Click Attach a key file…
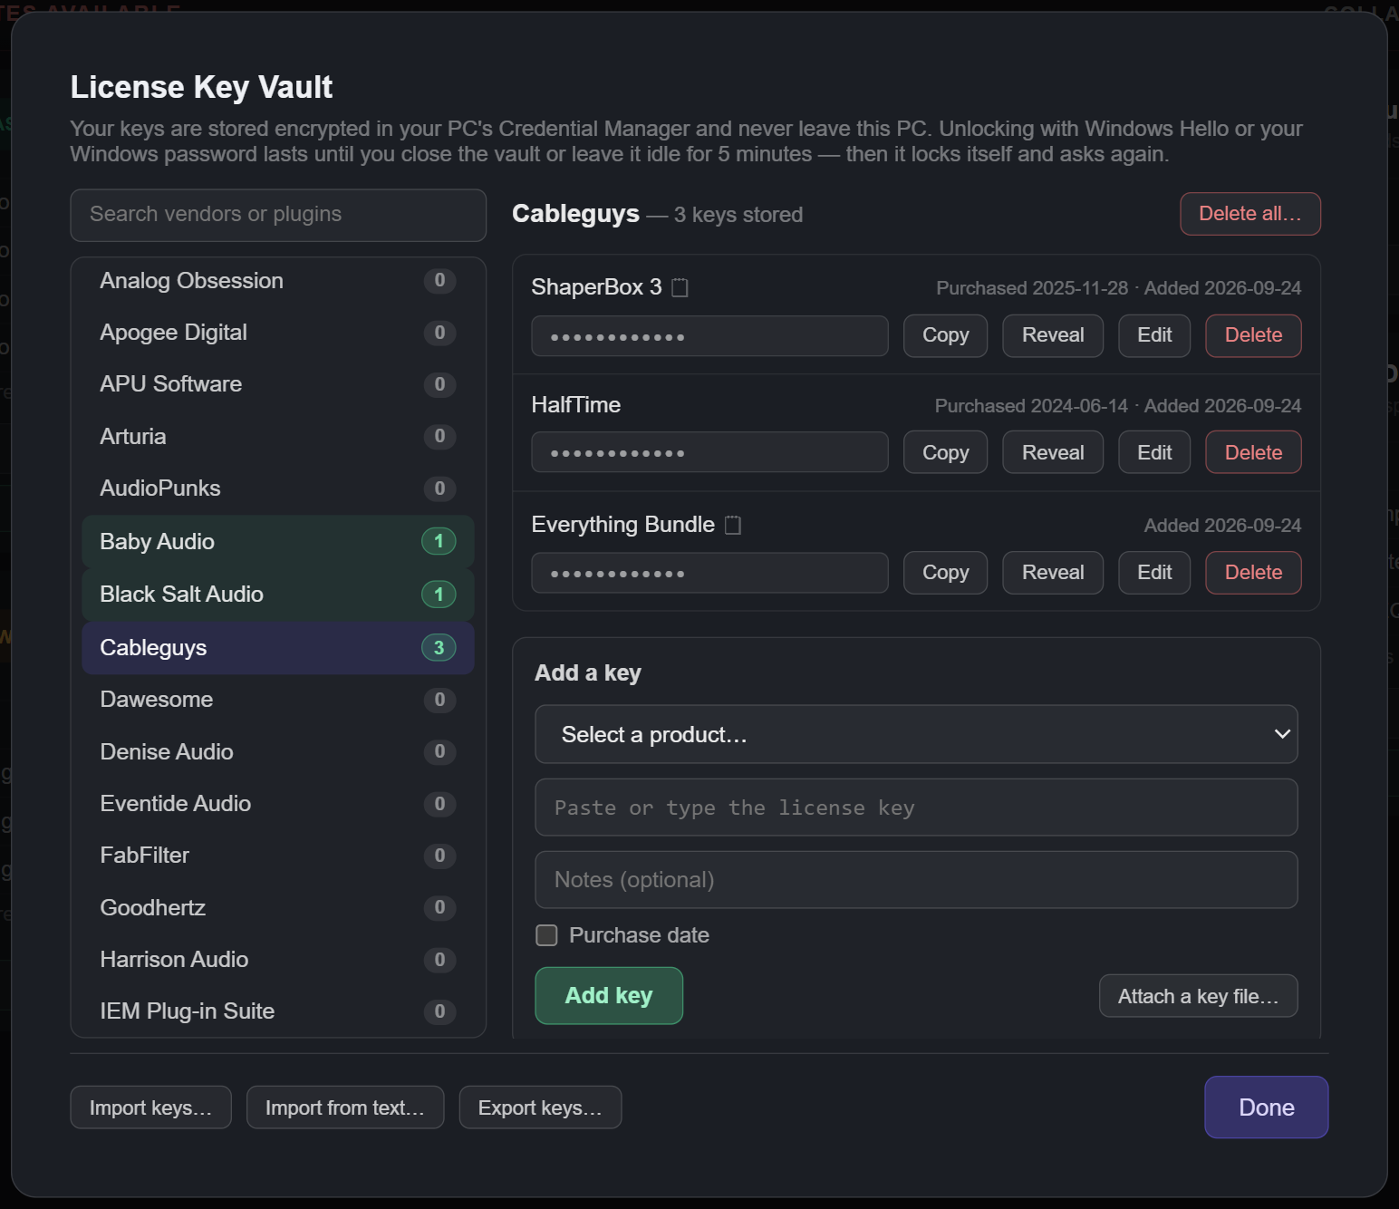This screenshot has width=1399, height=1209. (1198, 996)
